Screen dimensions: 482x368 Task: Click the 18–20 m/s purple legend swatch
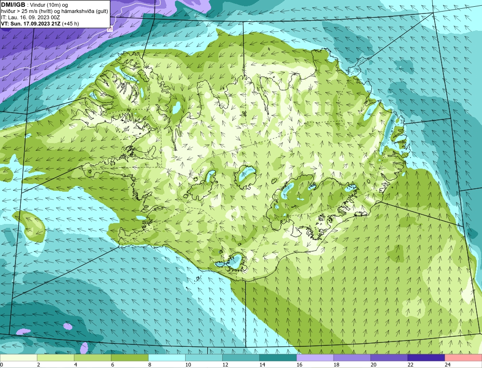click(x=352, y=358)
